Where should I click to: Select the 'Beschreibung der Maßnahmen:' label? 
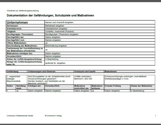pyautogui.click(x=22, y=46)
